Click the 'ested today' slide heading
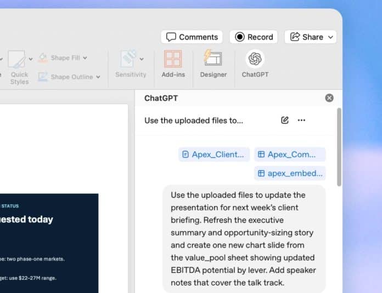The height and width of the screenshot is (293, 382). [26, 219]
